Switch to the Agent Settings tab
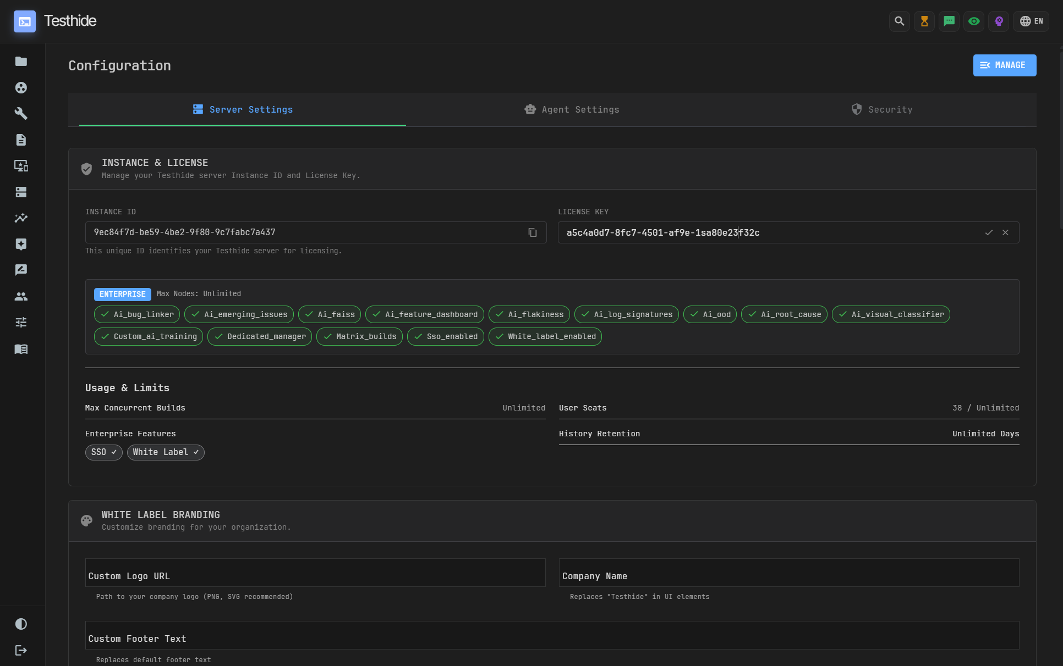The width and height of the screenshot is (1063, 666). coord(572,110)
